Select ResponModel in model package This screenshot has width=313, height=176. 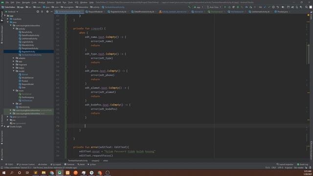[x=27, y=84]
